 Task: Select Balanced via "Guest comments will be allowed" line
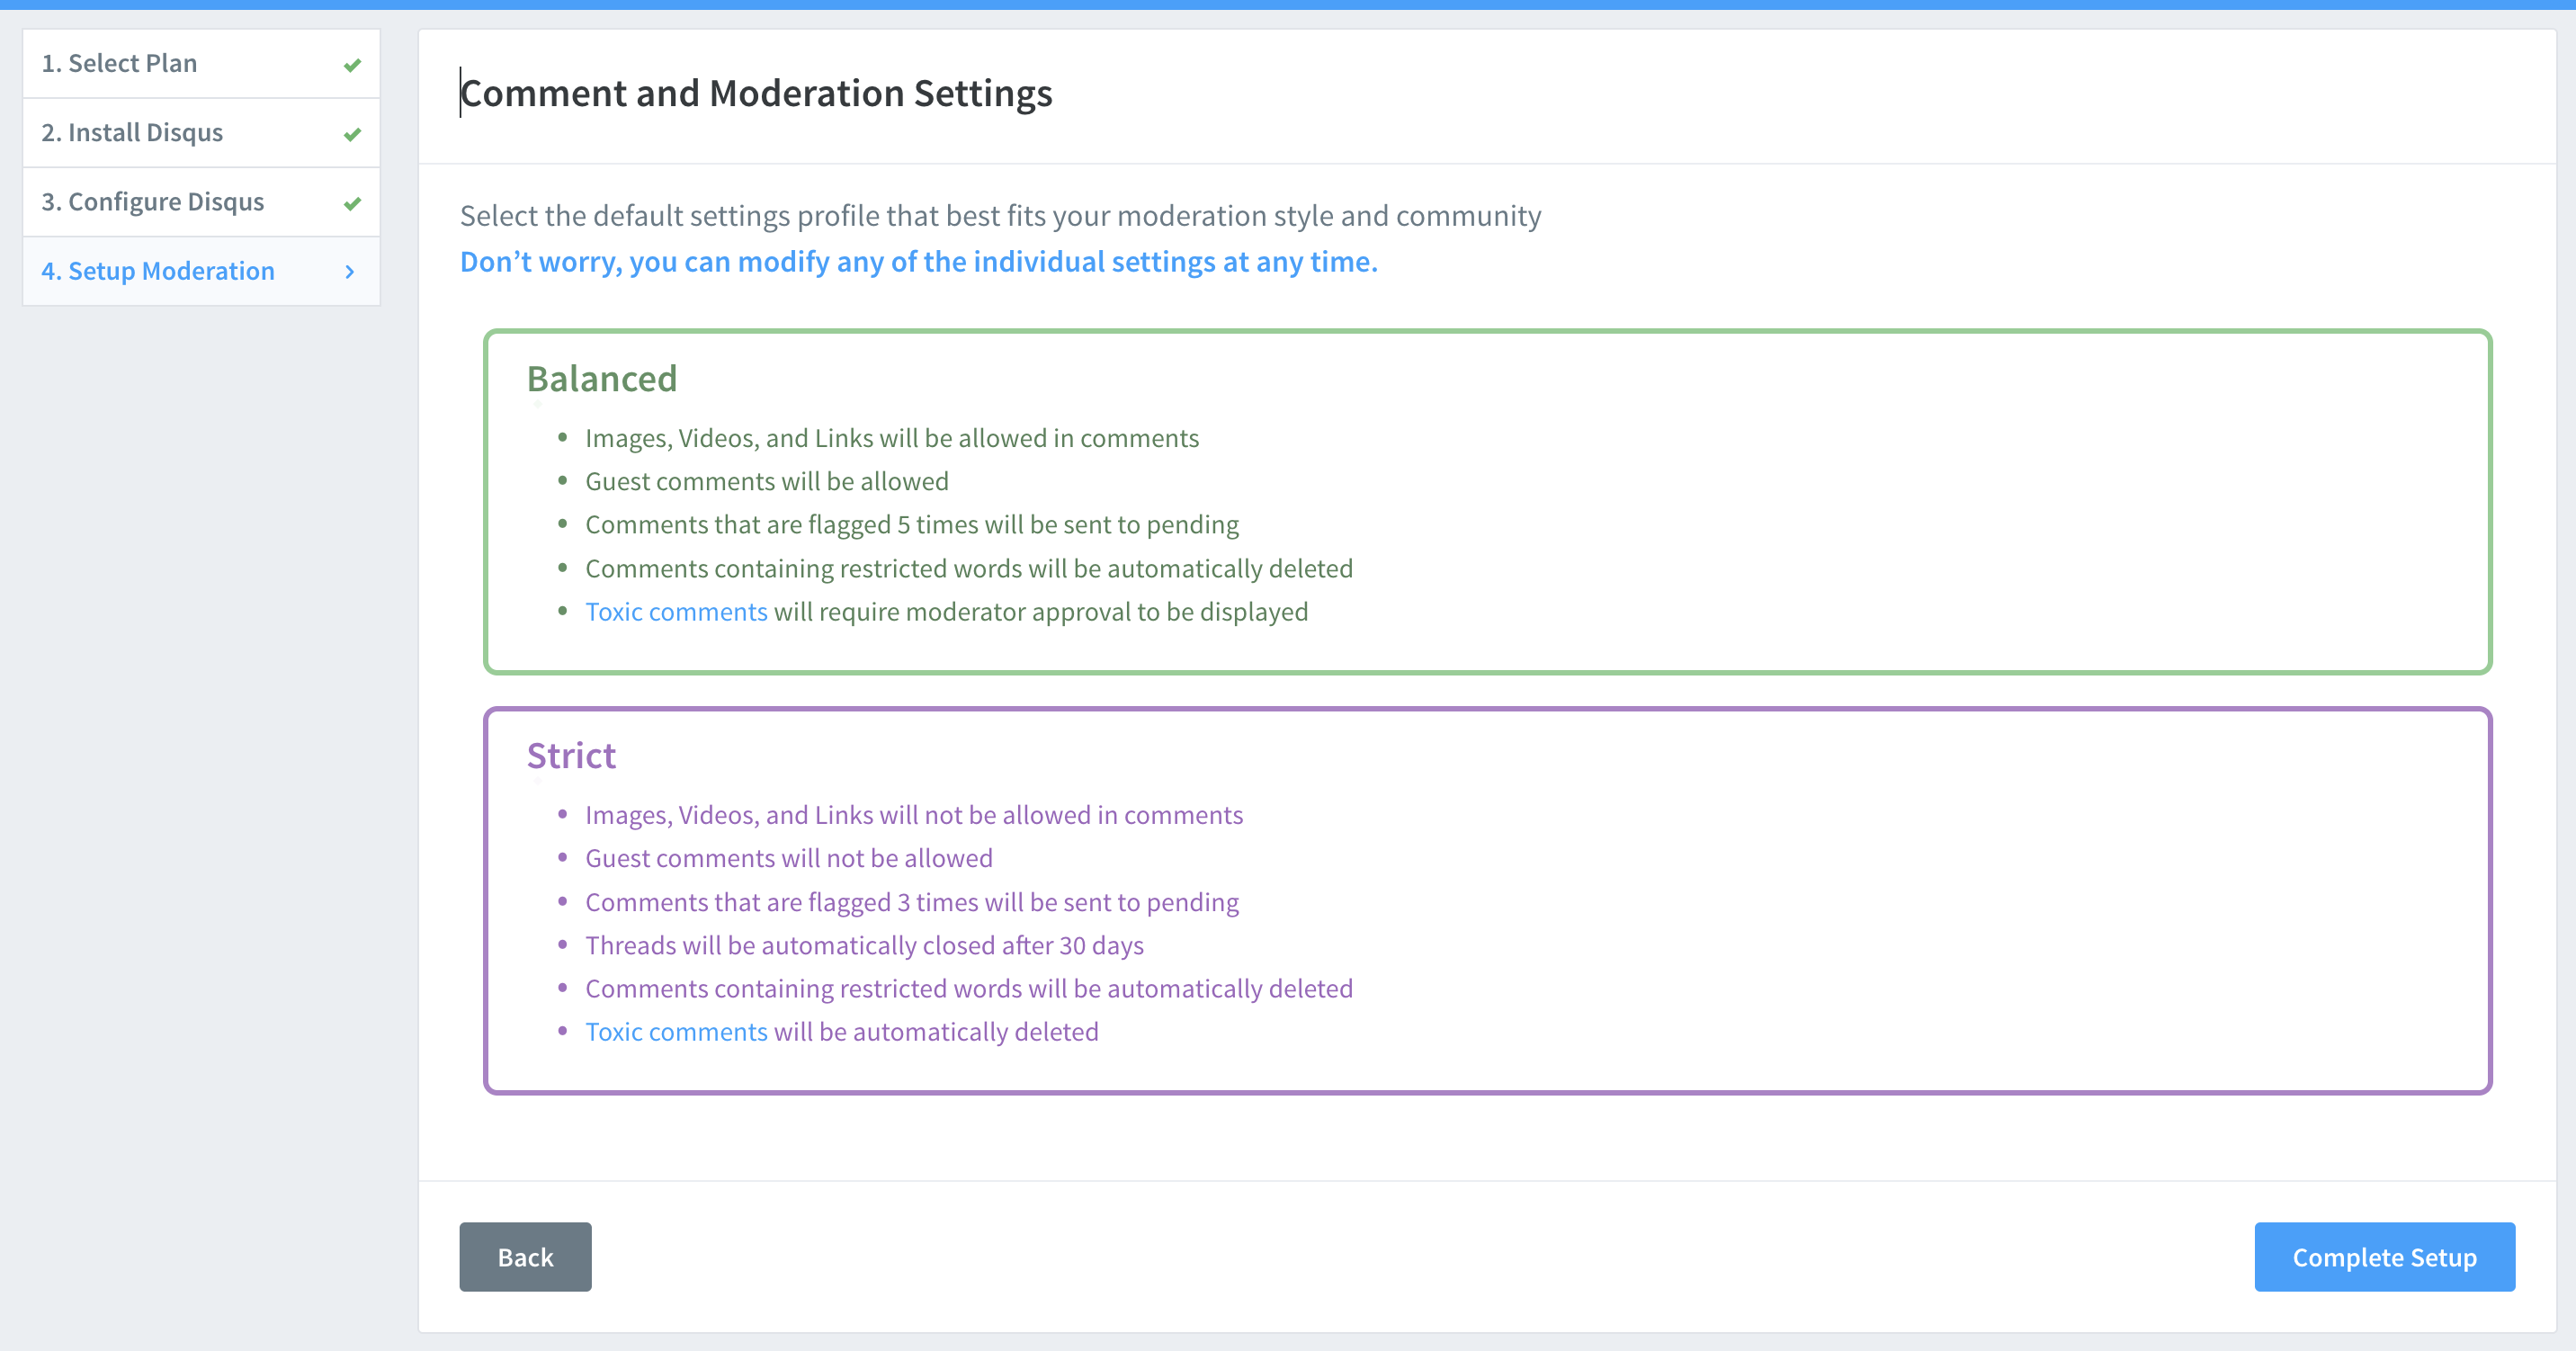pyautogui.click(x=767, y=482)
